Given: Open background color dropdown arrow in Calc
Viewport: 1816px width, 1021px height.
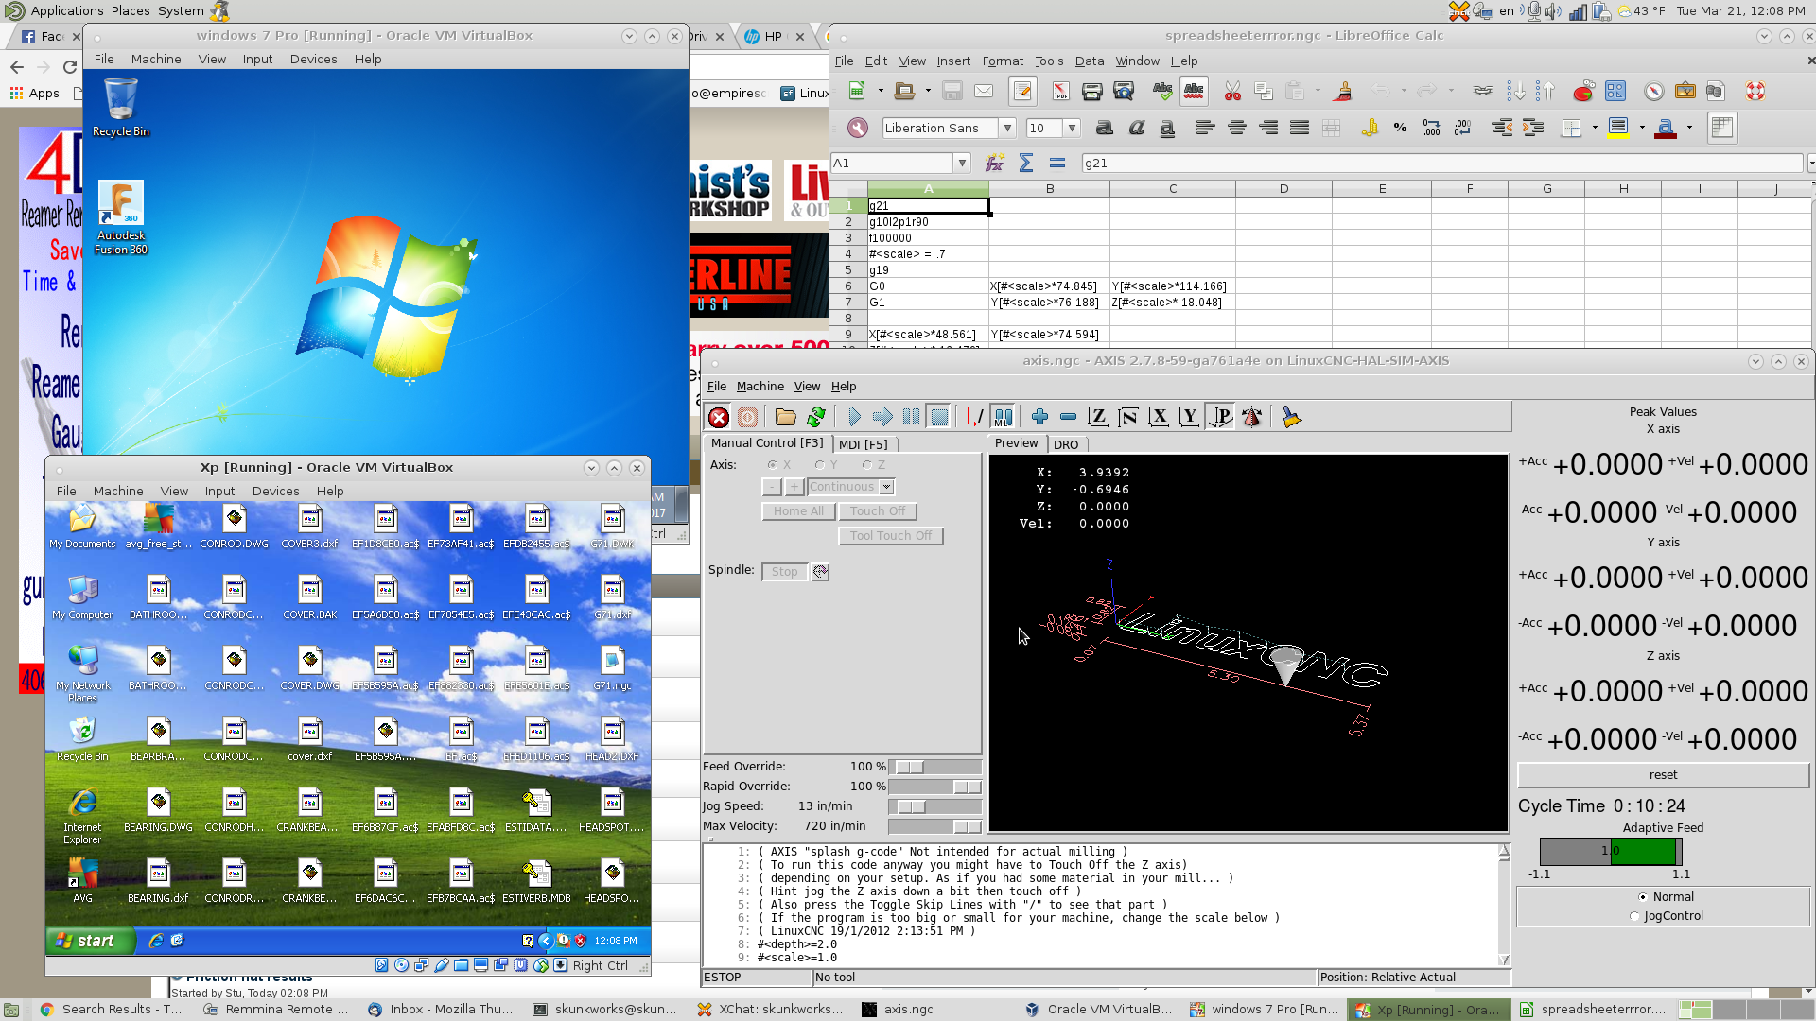Looking at the screenshot, I should pos(1642,129).
